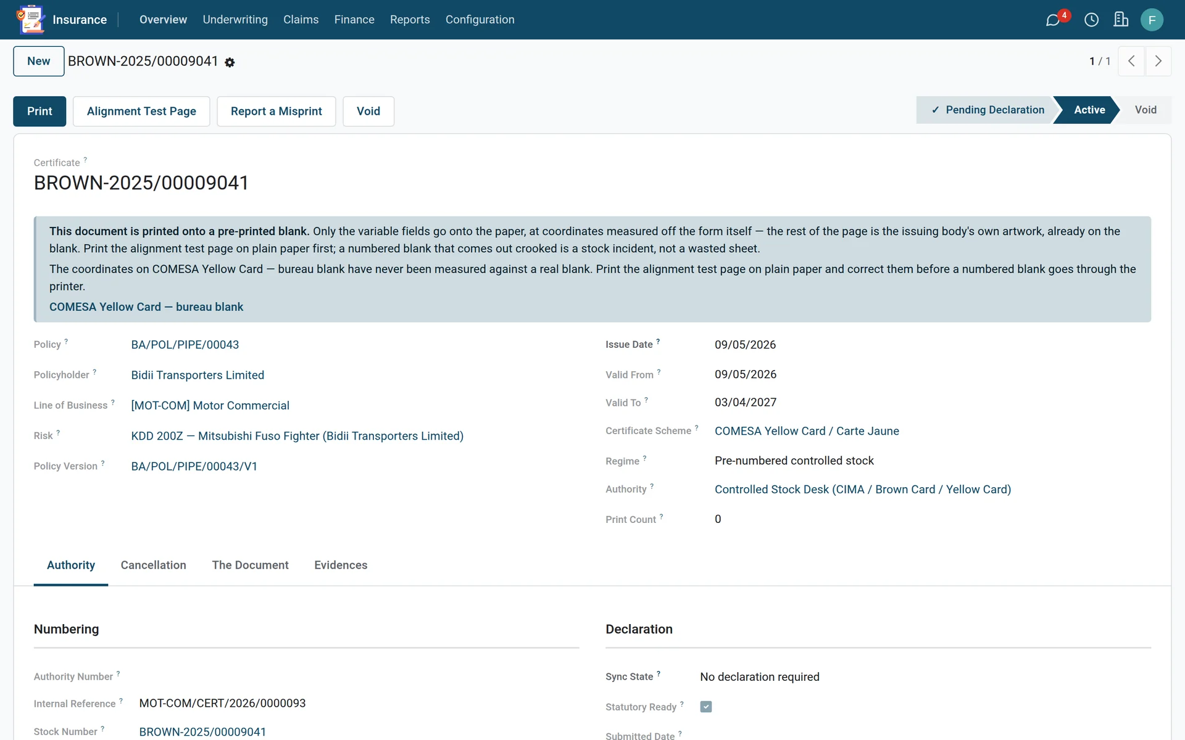This screenshot has height=740, width=1185.
Task: Open the Reports menu
Action: point(410,20)
